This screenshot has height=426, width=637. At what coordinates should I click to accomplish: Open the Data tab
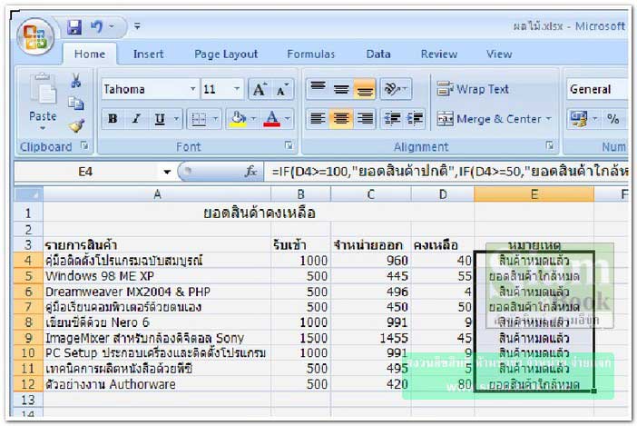coord(378,54)
